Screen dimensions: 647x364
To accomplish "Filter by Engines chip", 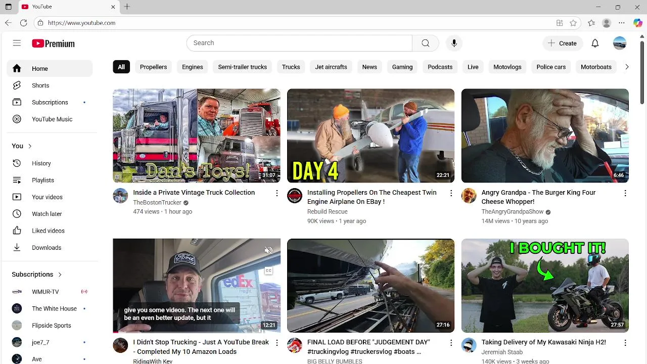I will (x=193, y=67).
